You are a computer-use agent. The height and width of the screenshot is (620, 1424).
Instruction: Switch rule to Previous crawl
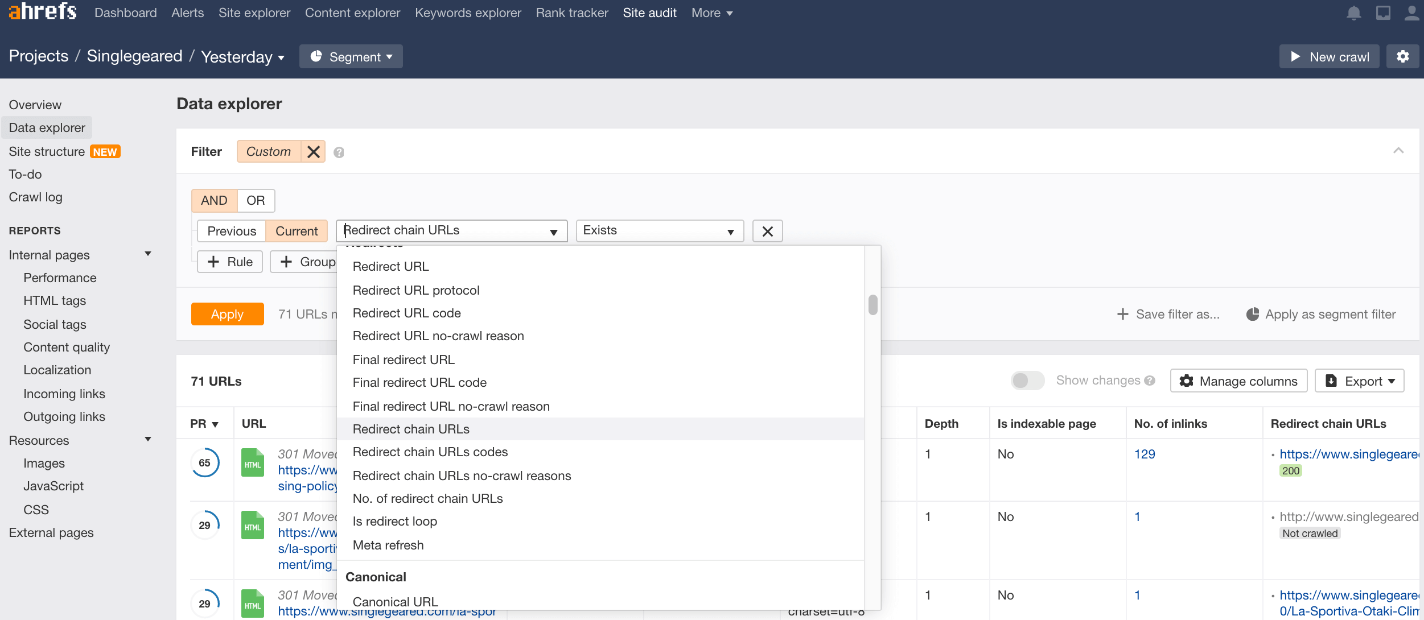(232, 231)
